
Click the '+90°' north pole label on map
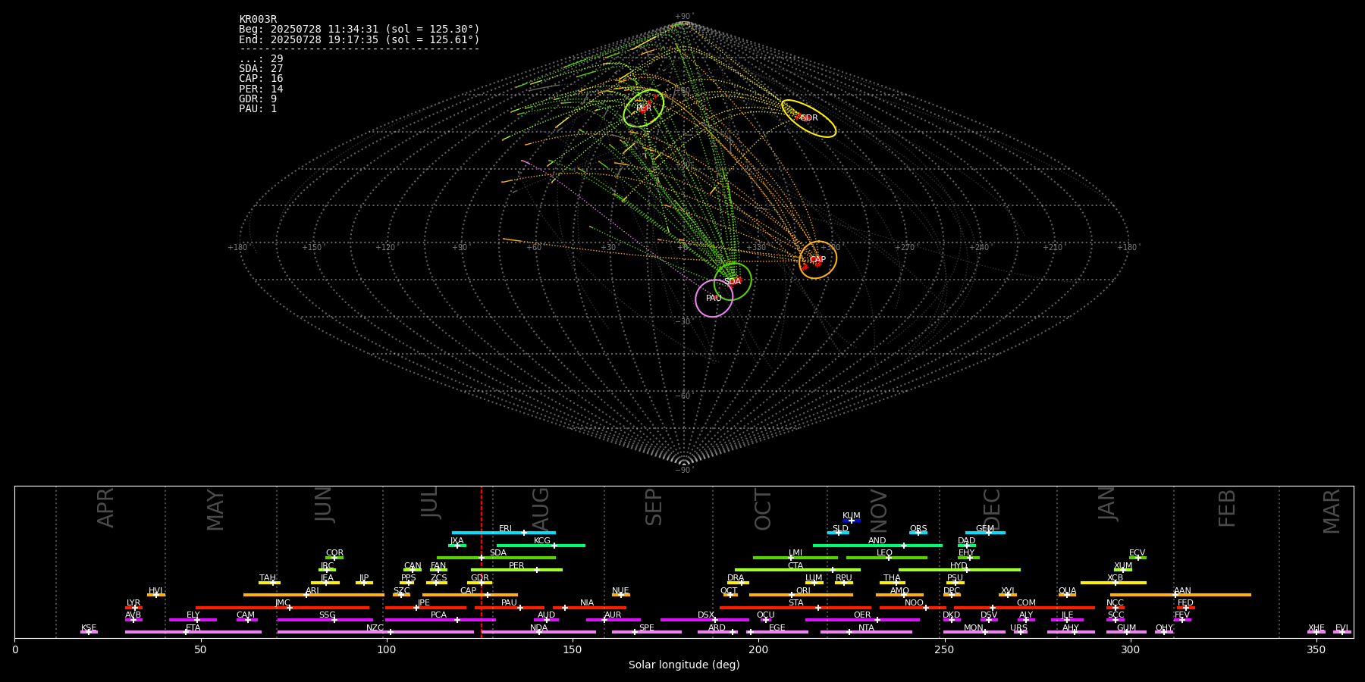pos(684,17)
